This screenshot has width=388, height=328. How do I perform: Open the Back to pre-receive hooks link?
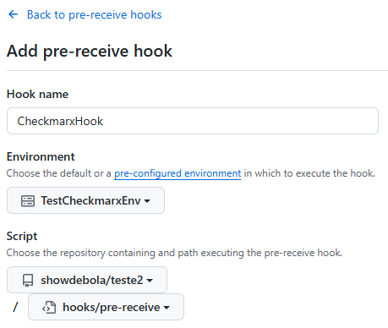(x=94, y=14)
